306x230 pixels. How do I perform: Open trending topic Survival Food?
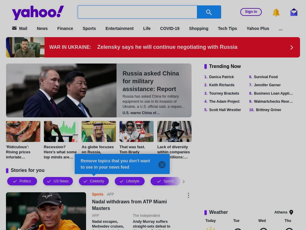[266, 77]
